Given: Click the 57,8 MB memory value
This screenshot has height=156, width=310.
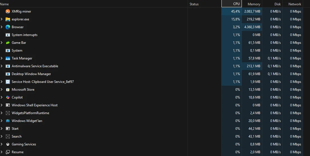Looking at the screenshot, I should coord(254,58).
